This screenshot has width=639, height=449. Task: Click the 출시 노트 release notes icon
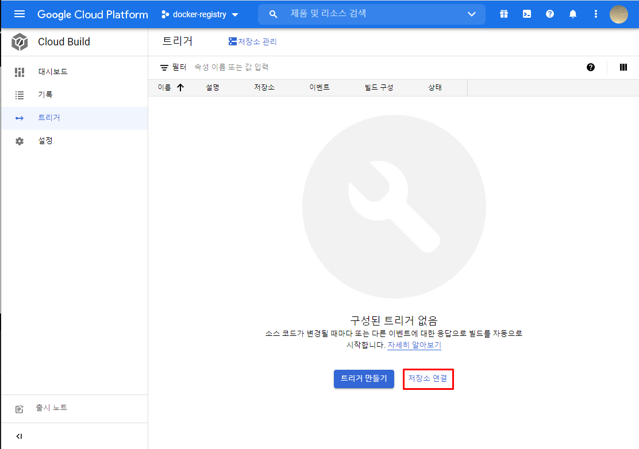(x=19, y=409)
